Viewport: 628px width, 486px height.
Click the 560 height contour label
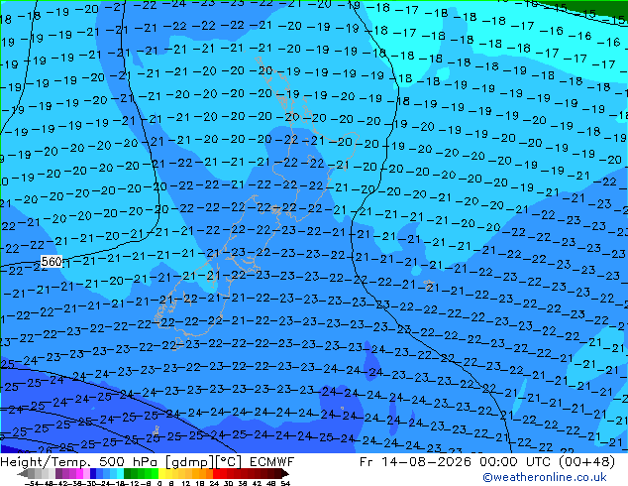point(52,262)
